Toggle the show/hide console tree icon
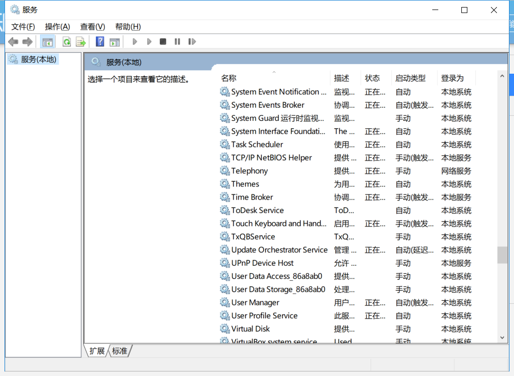Image resolution: width=514 pixels, height=376 pixels. point(47,42)
